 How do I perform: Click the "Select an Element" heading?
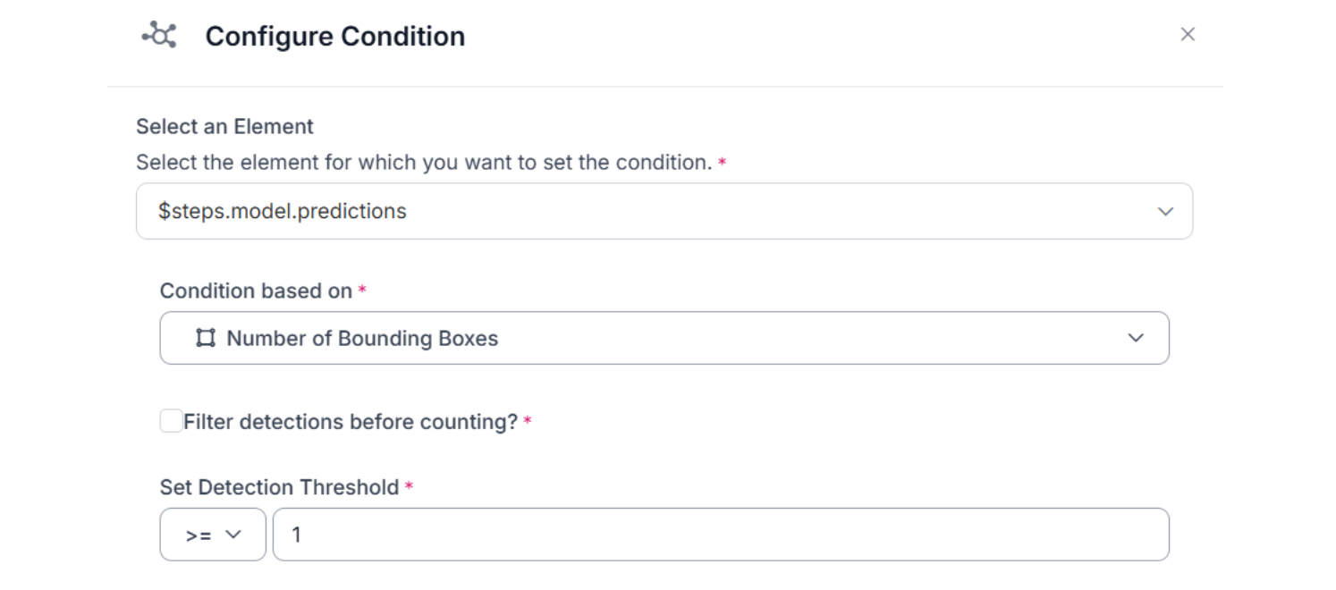pos(224,127)
